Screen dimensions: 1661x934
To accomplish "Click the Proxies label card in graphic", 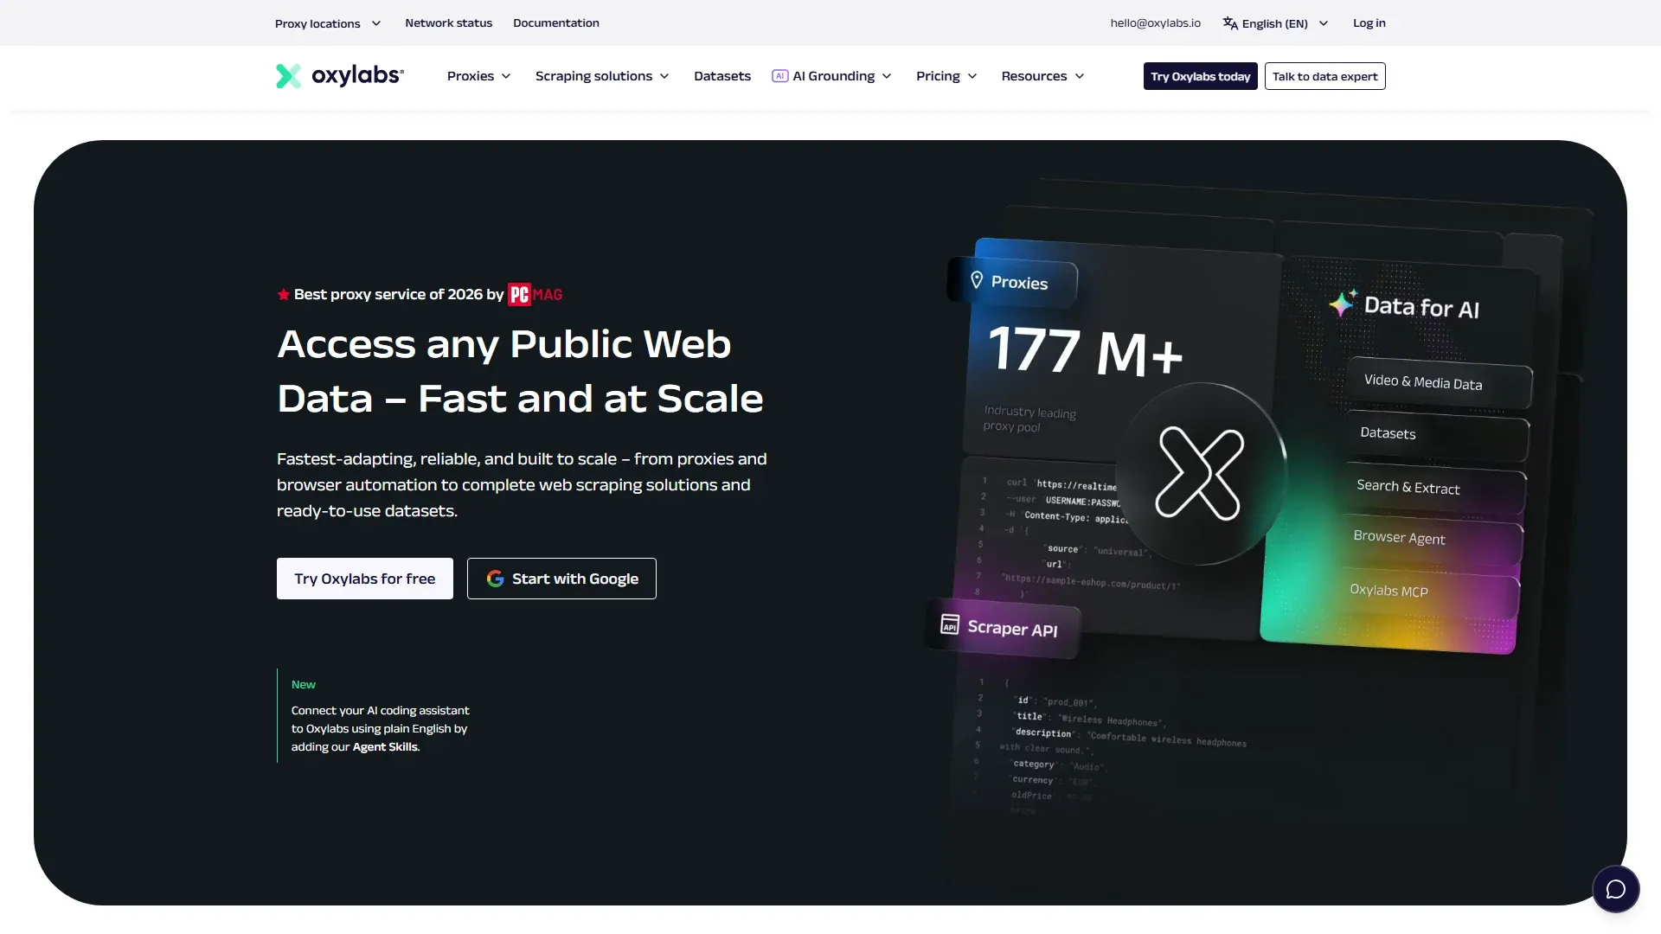I will point(1013,282).
